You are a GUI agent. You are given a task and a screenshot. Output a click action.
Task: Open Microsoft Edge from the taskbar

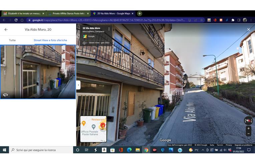click(129, 150)
